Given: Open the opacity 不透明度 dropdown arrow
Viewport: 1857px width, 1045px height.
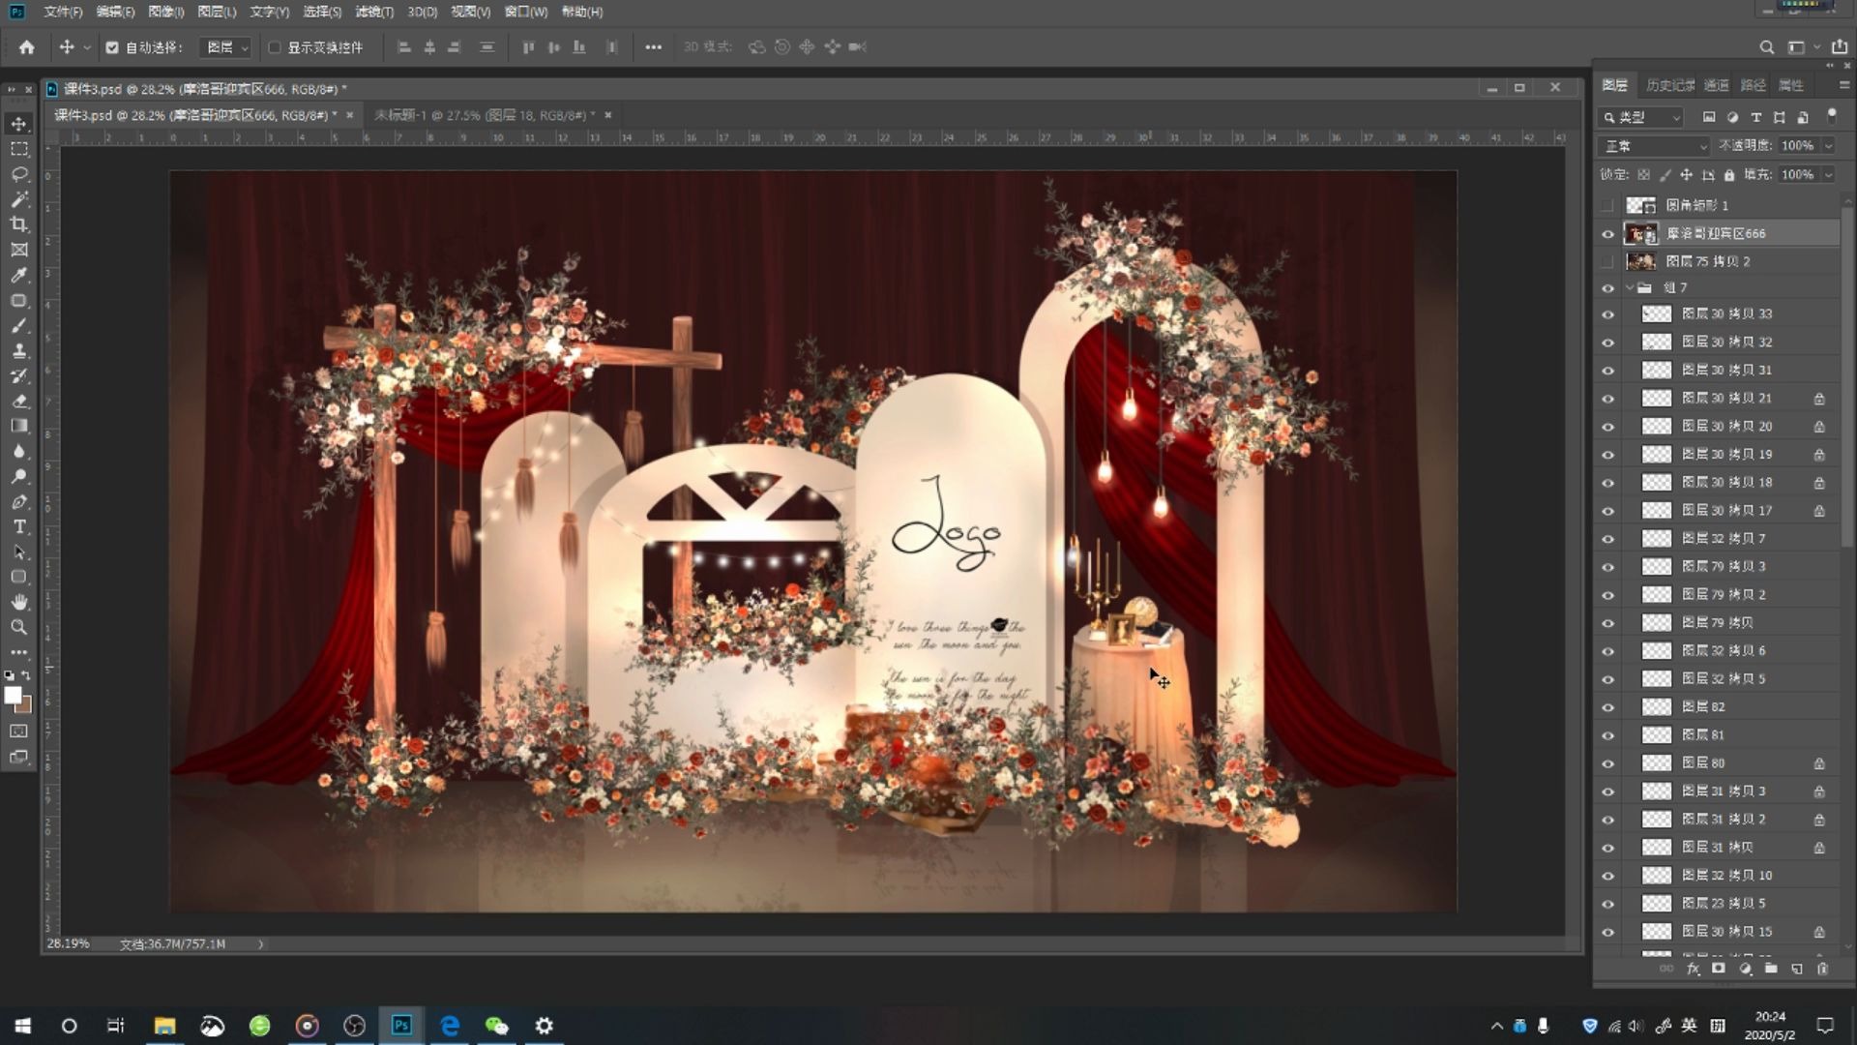Looking at the screenshot, I should [1828, 146].
